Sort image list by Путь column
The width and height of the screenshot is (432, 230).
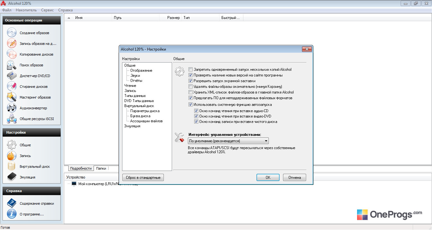point(135,18)
